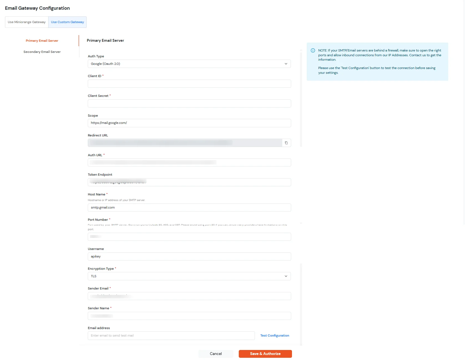The height and width of the screenshot is (360, 465).
Task: Select the Use Custom Gateway tab
Action: 67,22
